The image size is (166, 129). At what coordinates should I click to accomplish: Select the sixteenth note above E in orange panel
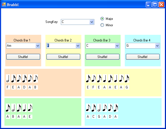pyautogui.click(x=14, y=78)
